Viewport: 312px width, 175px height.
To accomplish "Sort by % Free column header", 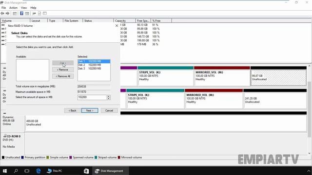I will click(x=161, y=20).
